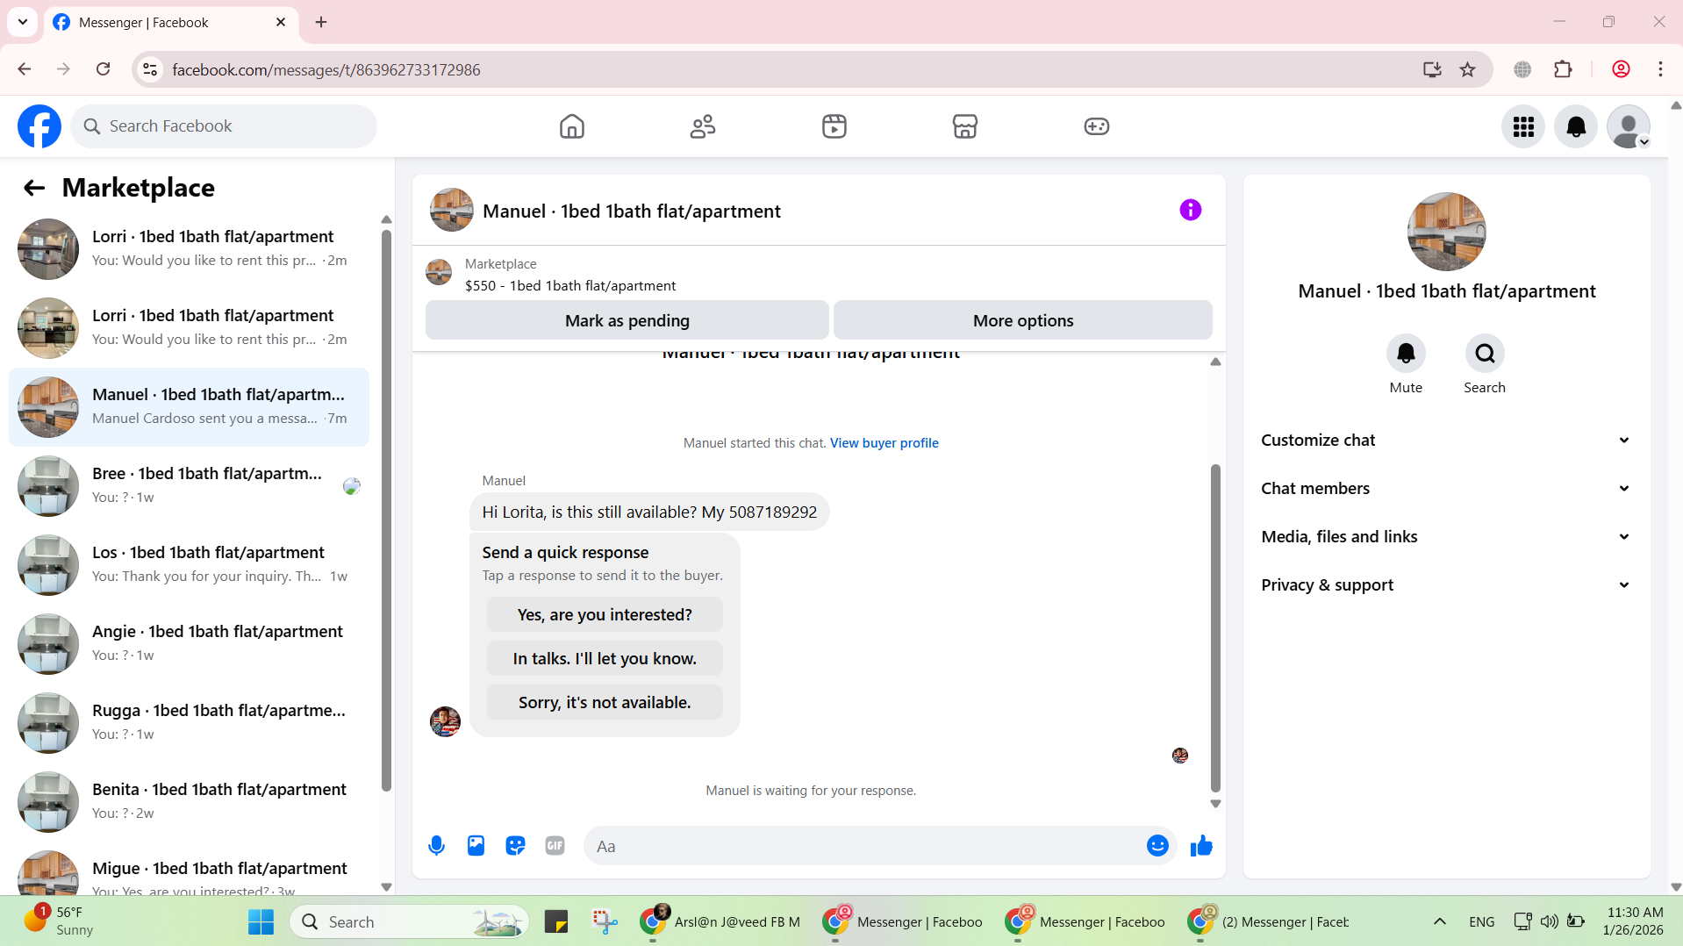
Task: Send quick reply 'In talks. I'll let you know.'
Action: 605,659
